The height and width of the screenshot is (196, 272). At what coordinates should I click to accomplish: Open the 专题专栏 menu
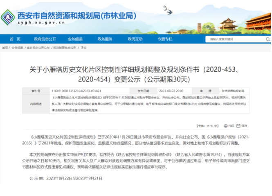tap(165, 39)
